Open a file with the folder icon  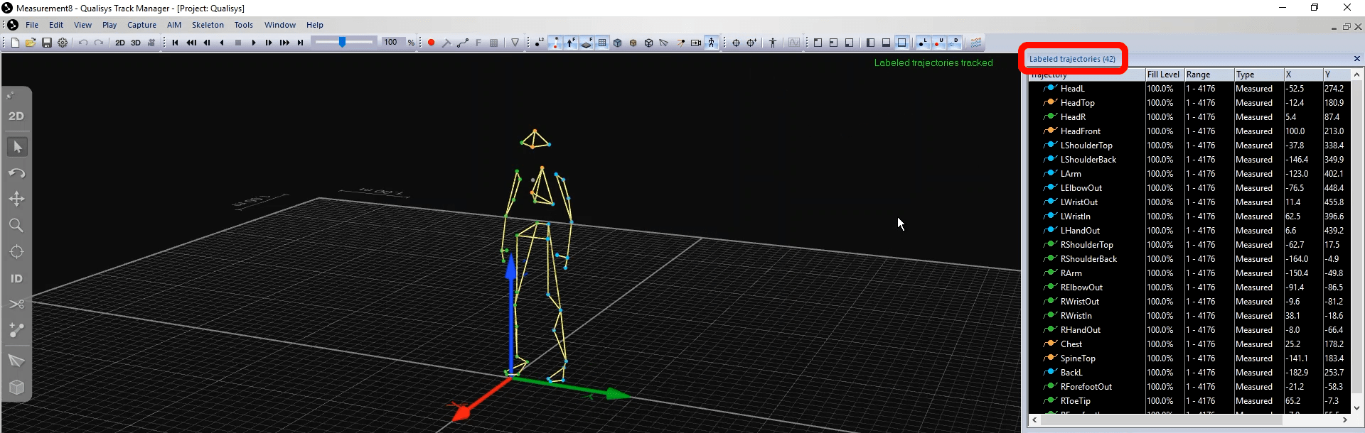point(31,43)
